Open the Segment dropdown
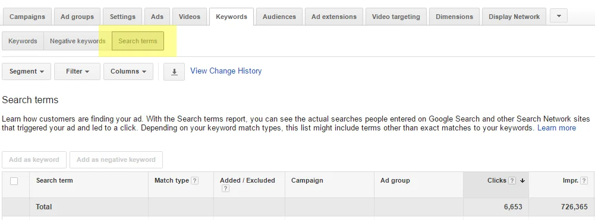Image resolution: width=595 pixels, height=220 pixels. [x=26, y=72]
